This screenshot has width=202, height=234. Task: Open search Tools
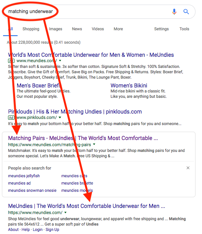coord(184,29)
